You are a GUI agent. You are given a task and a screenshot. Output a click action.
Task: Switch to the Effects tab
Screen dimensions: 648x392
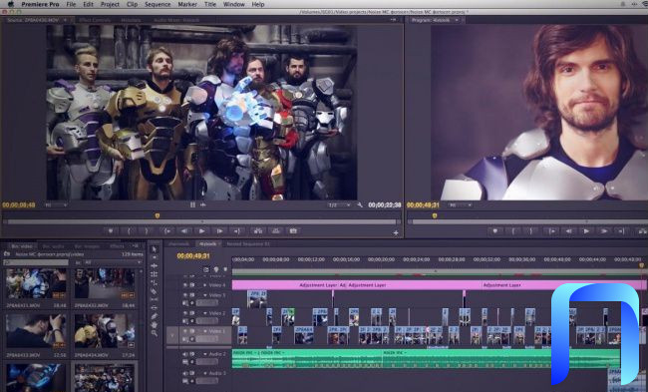point(117,246)
